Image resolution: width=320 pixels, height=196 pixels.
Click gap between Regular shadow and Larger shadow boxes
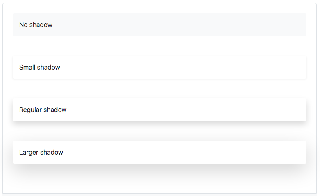(160, 131)
